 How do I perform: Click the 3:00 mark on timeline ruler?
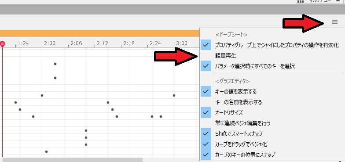click(182, 43)
